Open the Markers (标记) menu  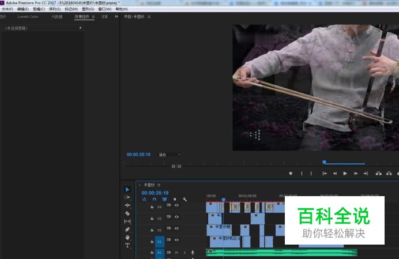[71, 9]
